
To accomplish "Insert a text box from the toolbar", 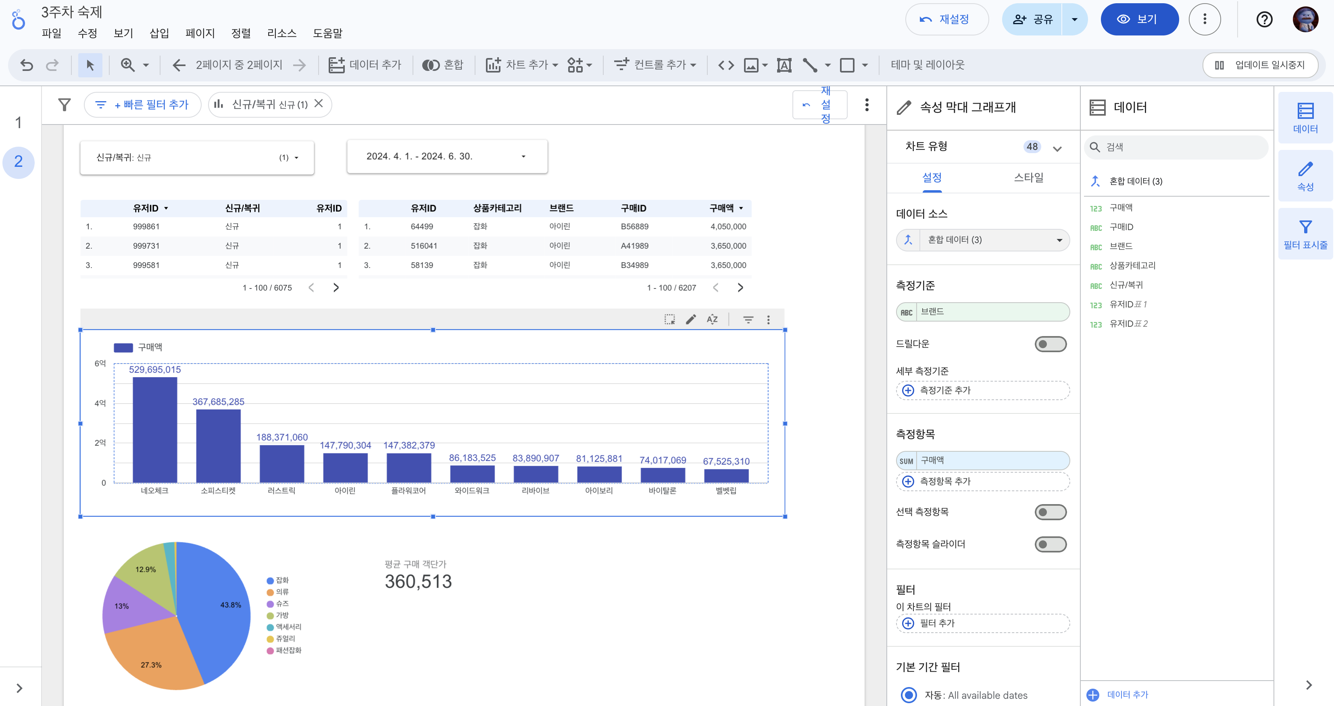I will (x=784, y=65).
